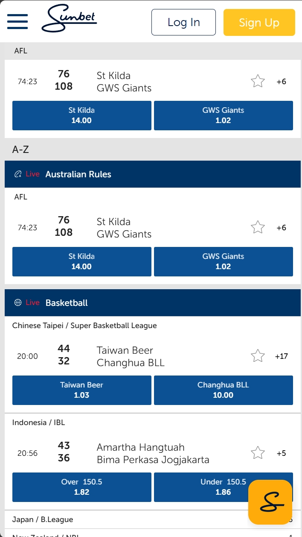The image size is (302, 537).
Task: Select Changhua BLL odds 10.00
Action: [223, 390]
